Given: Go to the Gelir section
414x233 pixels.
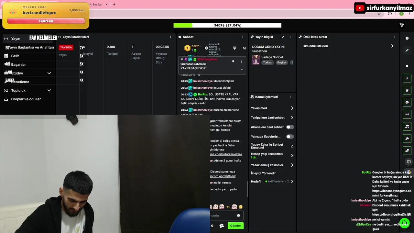Looking at the screenshot, I should 15,56.
